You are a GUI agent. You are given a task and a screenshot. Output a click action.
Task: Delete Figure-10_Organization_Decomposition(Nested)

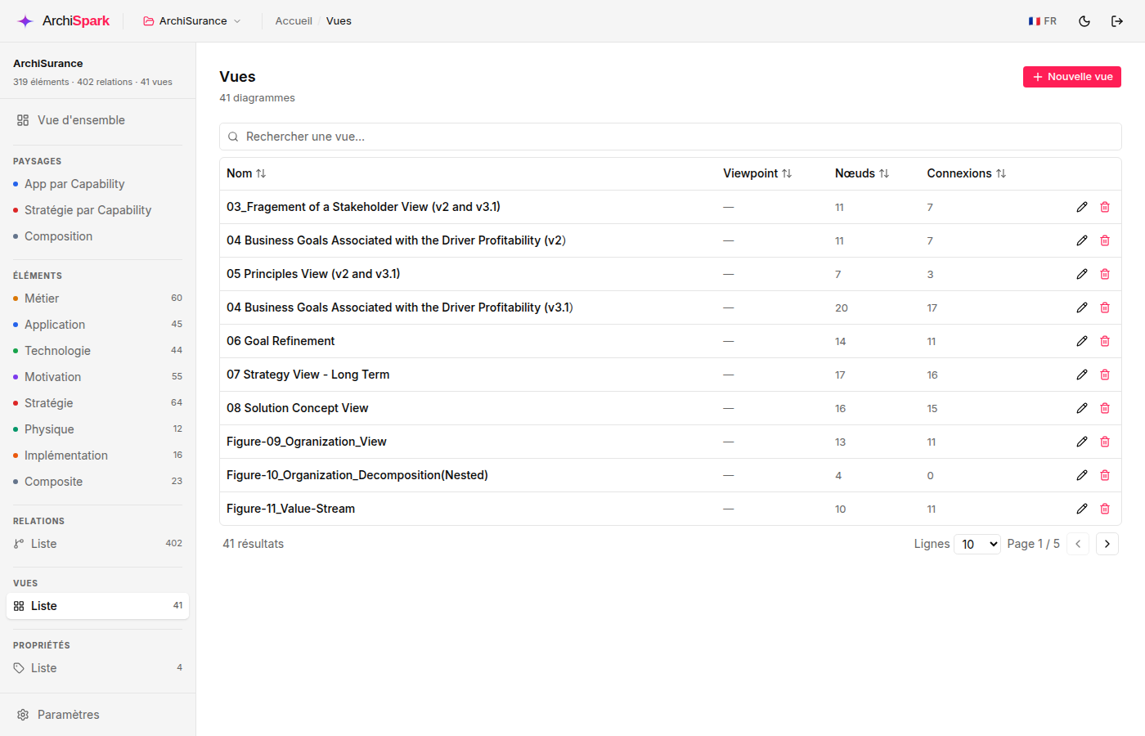1105,475
